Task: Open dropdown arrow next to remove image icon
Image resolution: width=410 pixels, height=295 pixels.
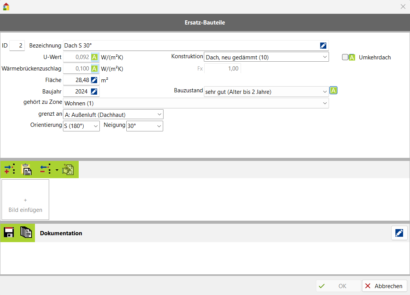Action: point(57,170)
